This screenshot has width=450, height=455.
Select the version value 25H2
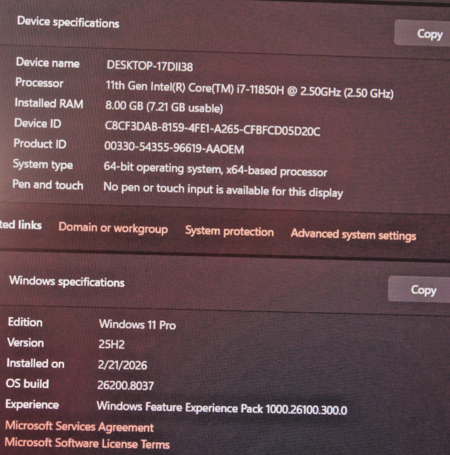pos(112,344)
